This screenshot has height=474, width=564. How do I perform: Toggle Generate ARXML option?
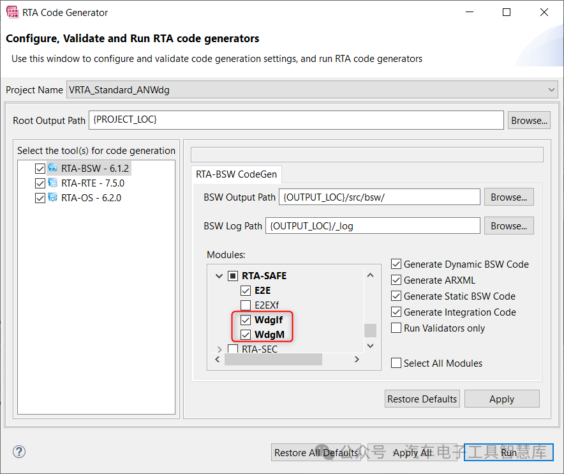[x=396, y=280]
